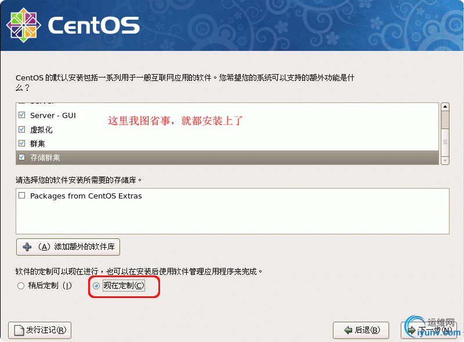Toggle the 虚拟化 checkbox
464x342 pixels.
(x=22, y=129)
